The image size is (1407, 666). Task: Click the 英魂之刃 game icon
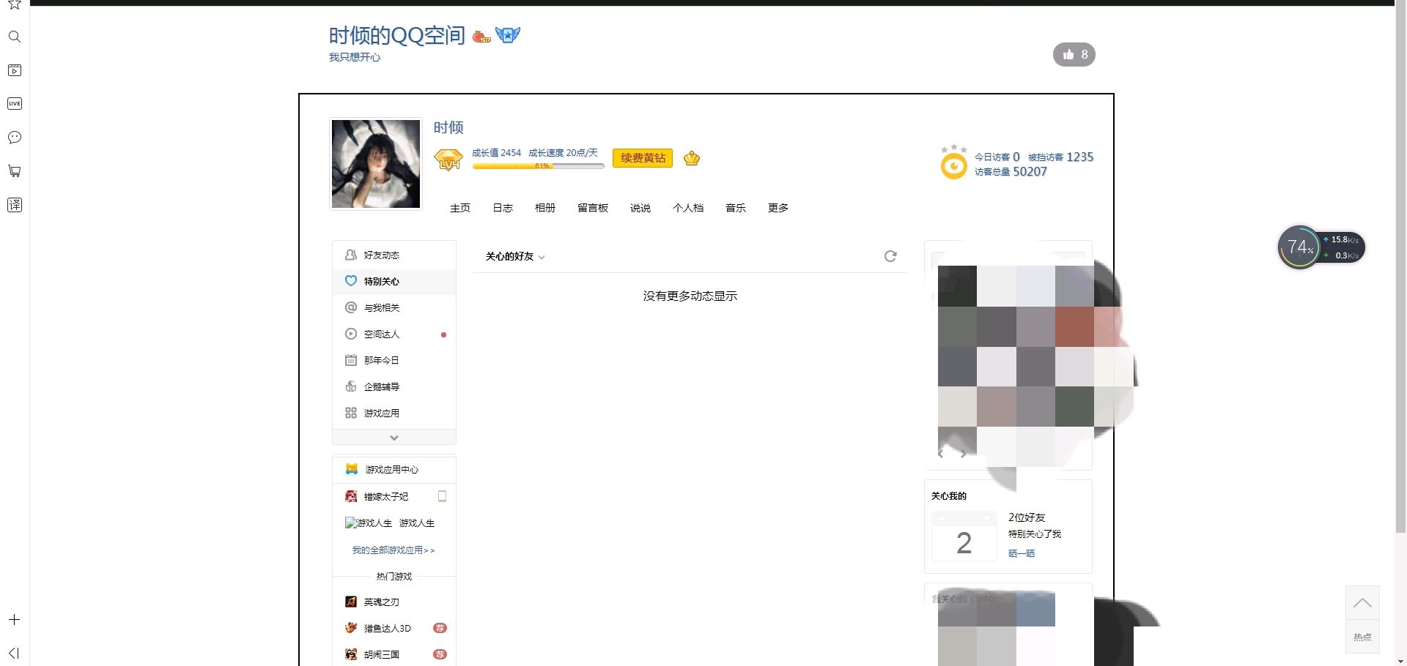click(351, 602)
